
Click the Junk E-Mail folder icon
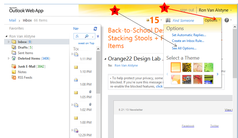pyautogui.click(x=14, y=66)
